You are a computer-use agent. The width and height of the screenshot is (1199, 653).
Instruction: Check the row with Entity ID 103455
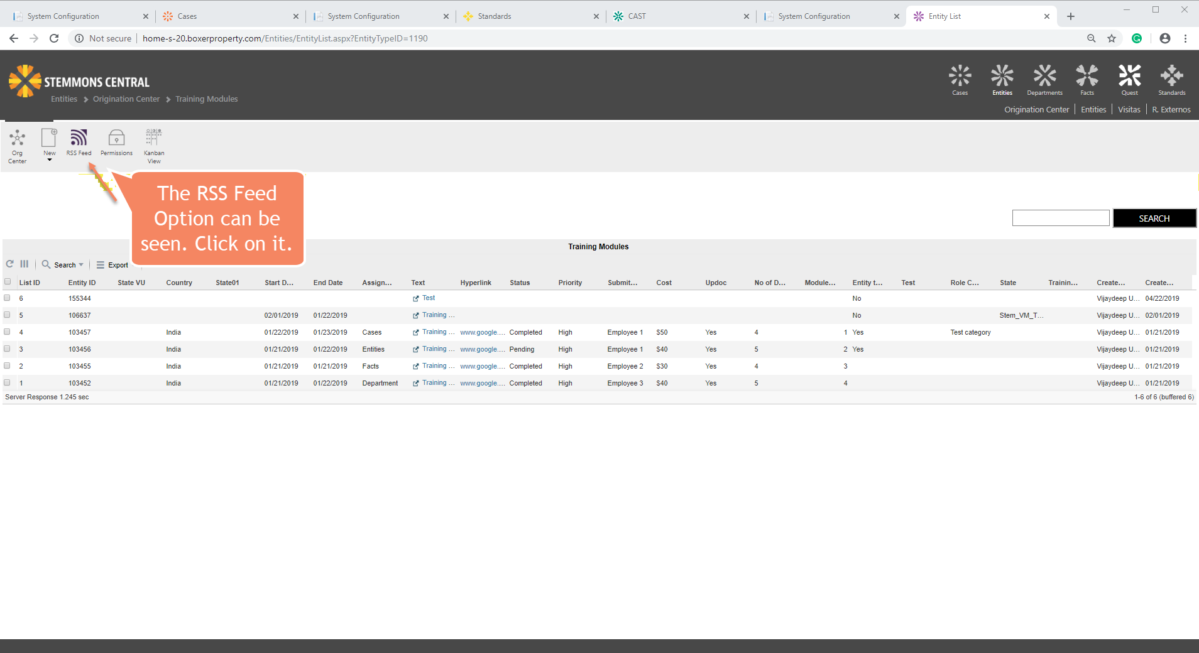[x=8, y=365]
